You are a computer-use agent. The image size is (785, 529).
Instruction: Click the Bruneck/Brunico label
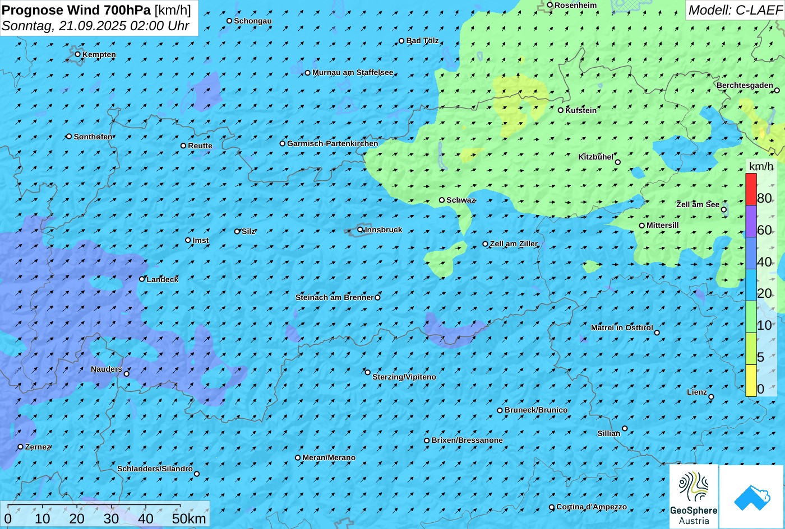pyautogui.click(x=536, y=410)
